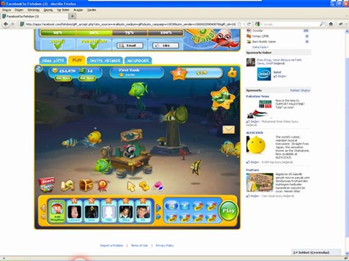
Task: Jump to last neighbours with double arrow
Action: coord(158,216)
